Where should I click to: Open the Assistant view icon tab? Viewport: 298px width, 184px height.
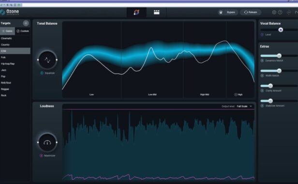point(136,13)
